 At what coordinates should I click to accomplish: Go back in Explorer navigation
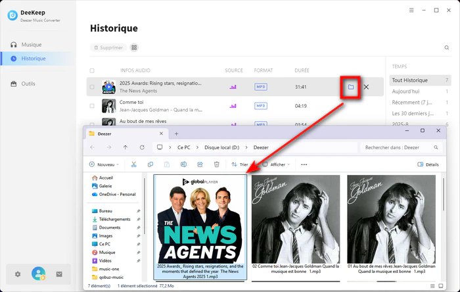pyautogui.click(x=93, y=147)
